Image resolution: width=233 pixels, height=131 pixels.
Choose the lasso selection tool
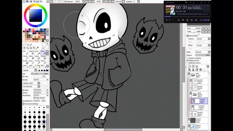click(28, 44)
